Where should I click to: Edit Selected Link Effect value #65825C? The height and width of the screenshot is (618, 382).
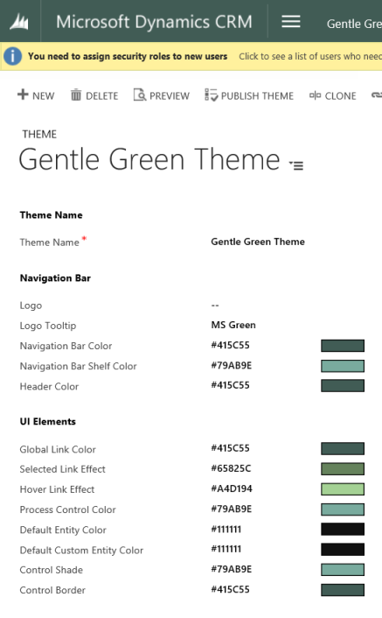pyautogui.click(x=231, y=468)
